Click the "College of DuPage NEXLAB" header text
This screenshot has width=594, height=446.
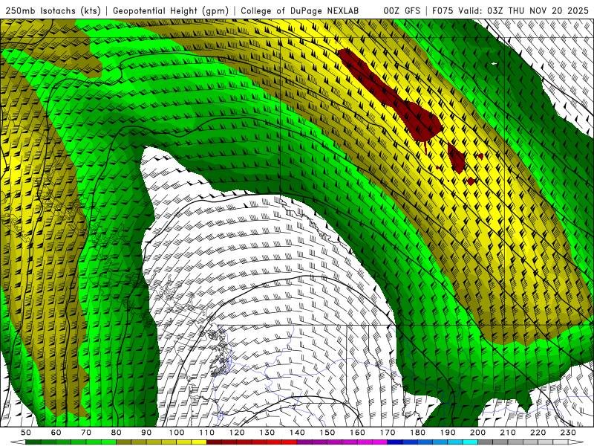coord(300,10)
